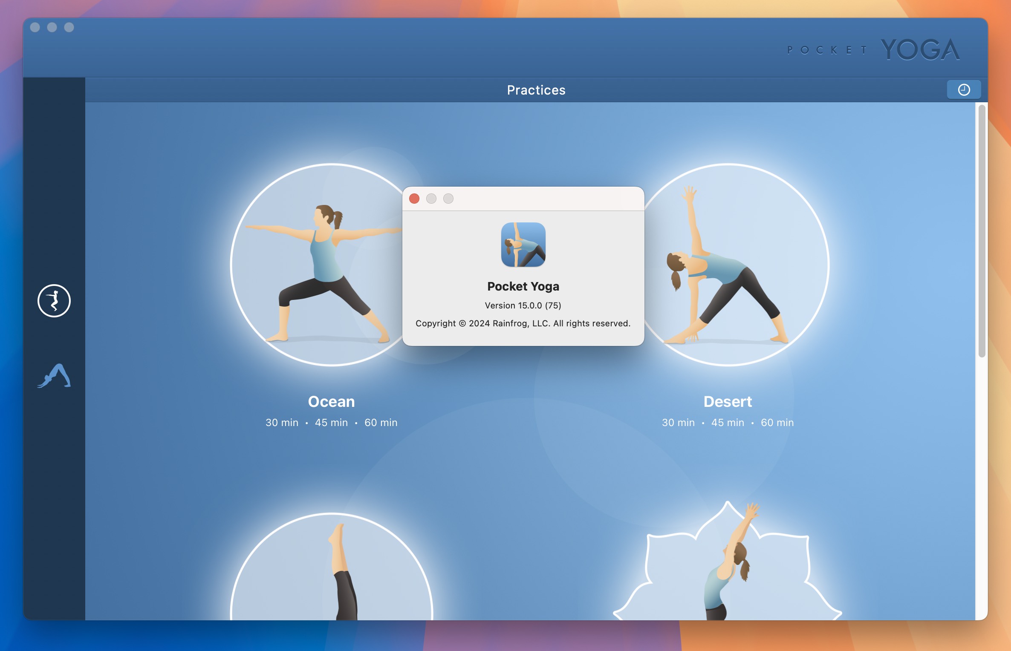1011x651 pixels.
Task: Click the Practices header title
Action: [x=536, y=90]
